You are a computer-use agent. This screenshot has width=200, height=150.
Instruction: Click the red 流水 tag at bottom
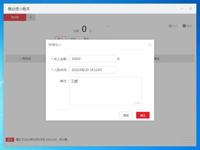[10, 139]
